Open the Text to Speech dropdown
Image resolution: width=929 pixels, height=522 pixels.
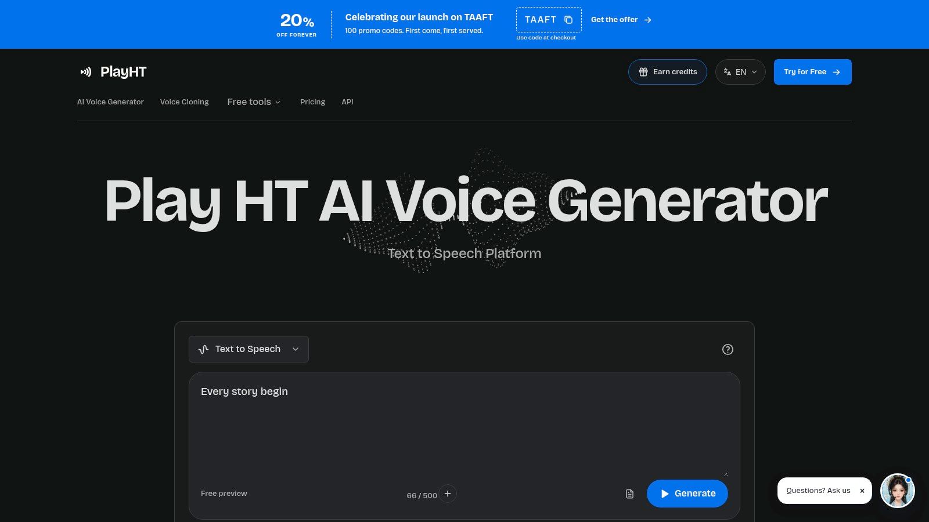[x=249, y=349]
